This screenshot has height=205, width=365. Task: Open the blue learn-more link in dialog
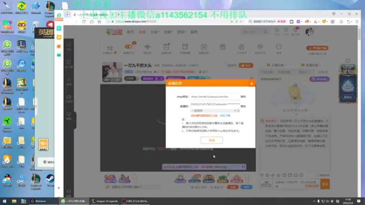[225, 116]
